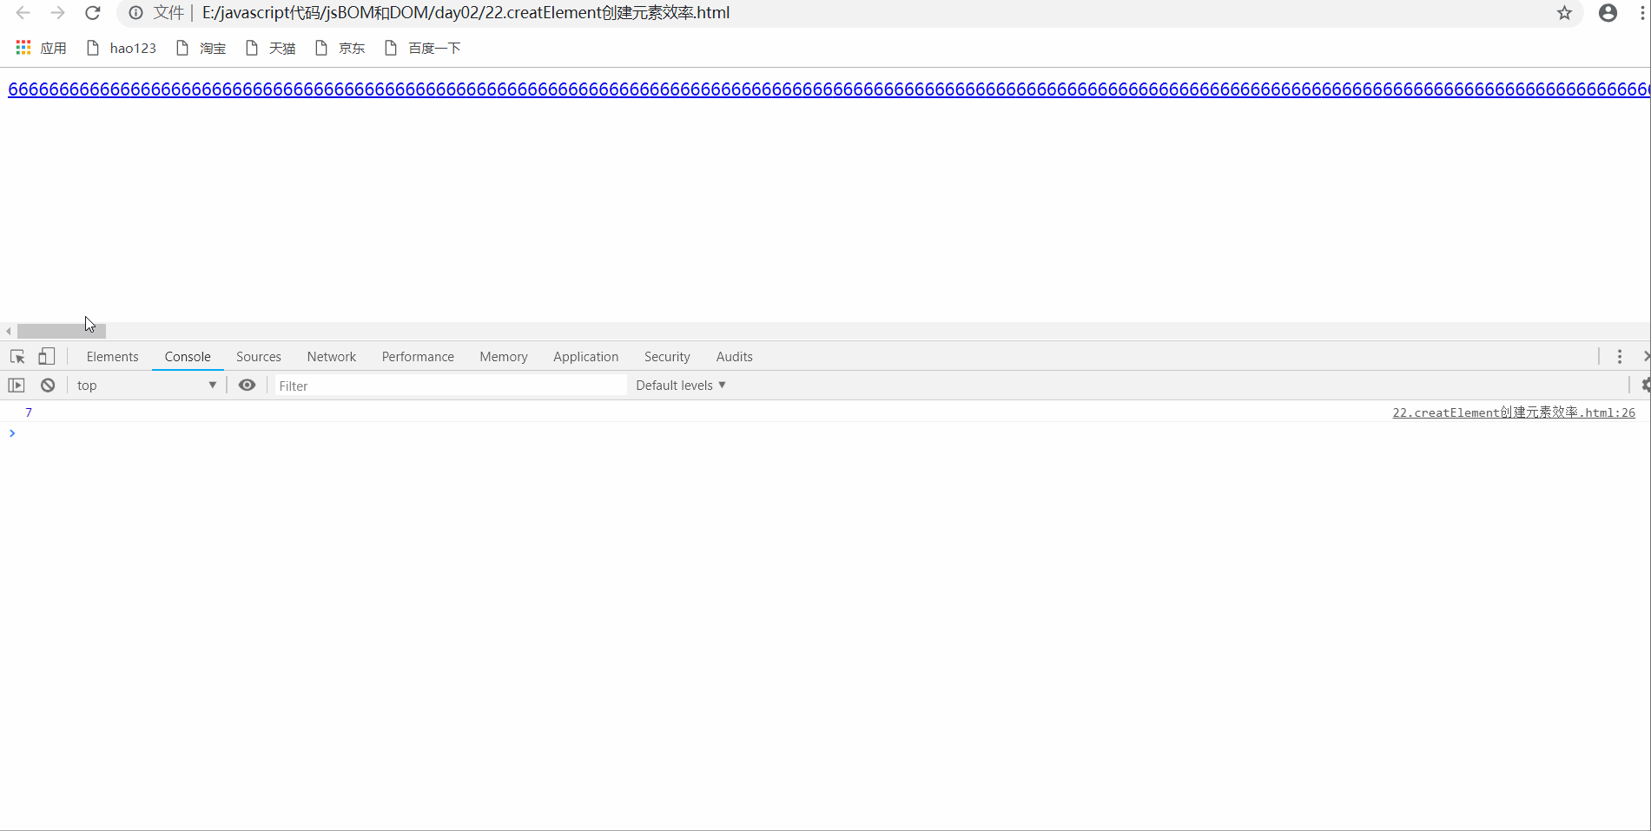Clear console with the ban icon

(48, 386)
